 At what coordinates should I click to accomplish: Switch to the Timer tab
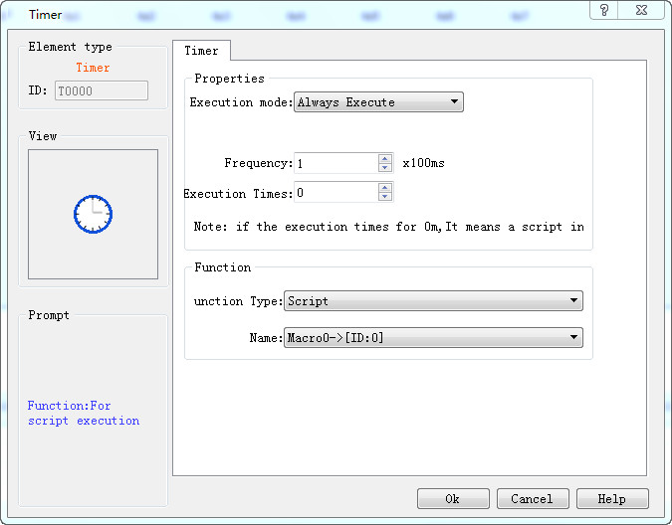tap(201, 51)
